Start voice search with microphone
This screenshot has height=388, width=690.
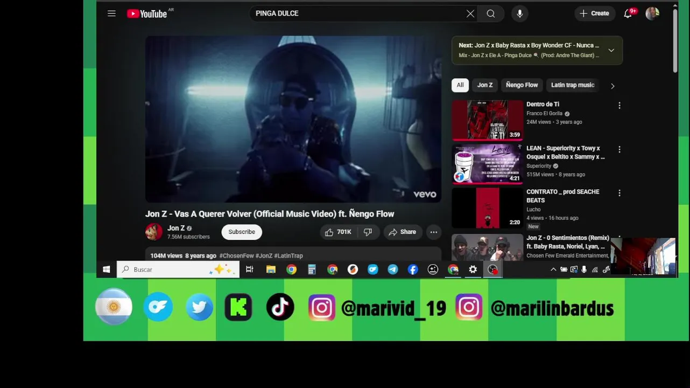520,13
